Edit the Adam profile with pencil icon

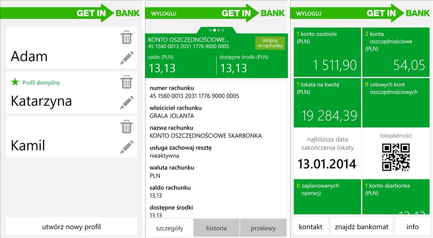(126, 58)
